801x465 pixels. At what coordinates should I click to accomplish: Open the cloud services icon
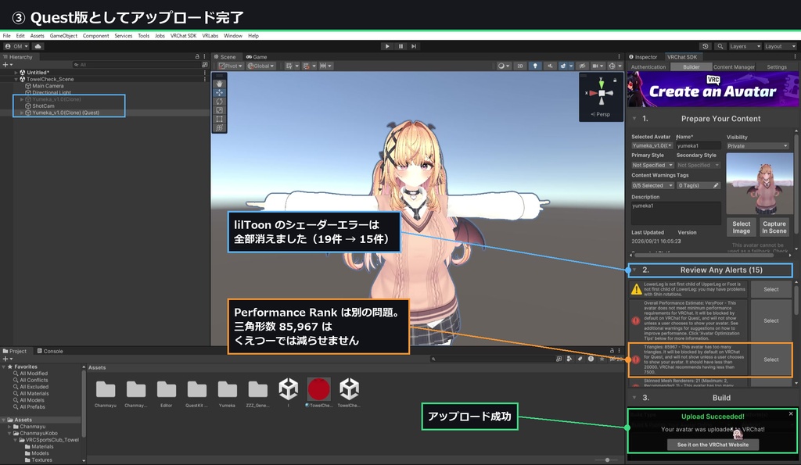pos(38,46)
